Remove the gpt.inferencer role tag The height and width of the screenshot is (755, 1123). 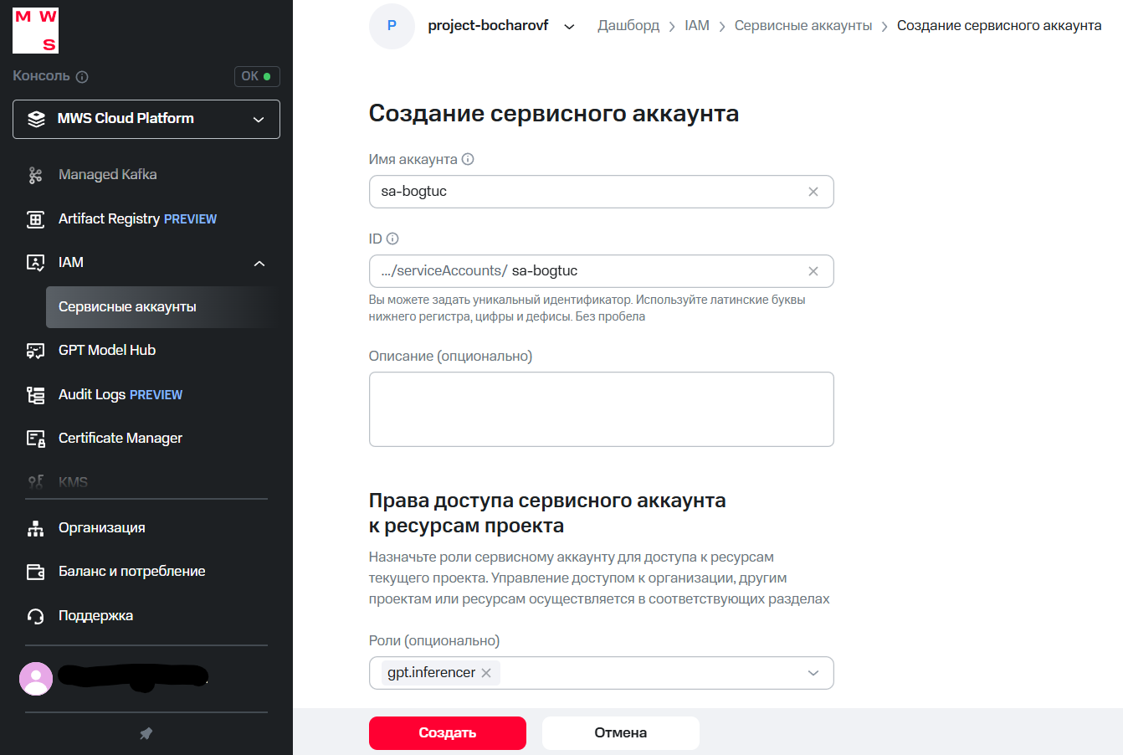point(486,673)
